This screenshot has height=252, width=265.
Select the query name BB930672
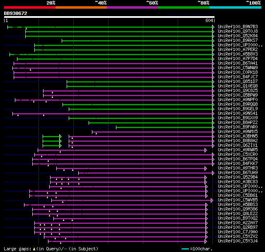coord(16,13)
